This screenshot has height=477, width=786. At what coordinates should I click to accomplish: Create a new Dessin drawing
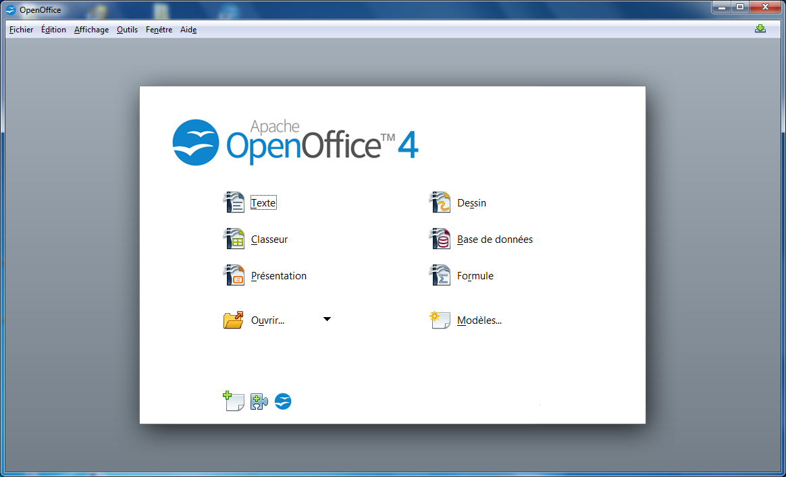pos(472,203)
